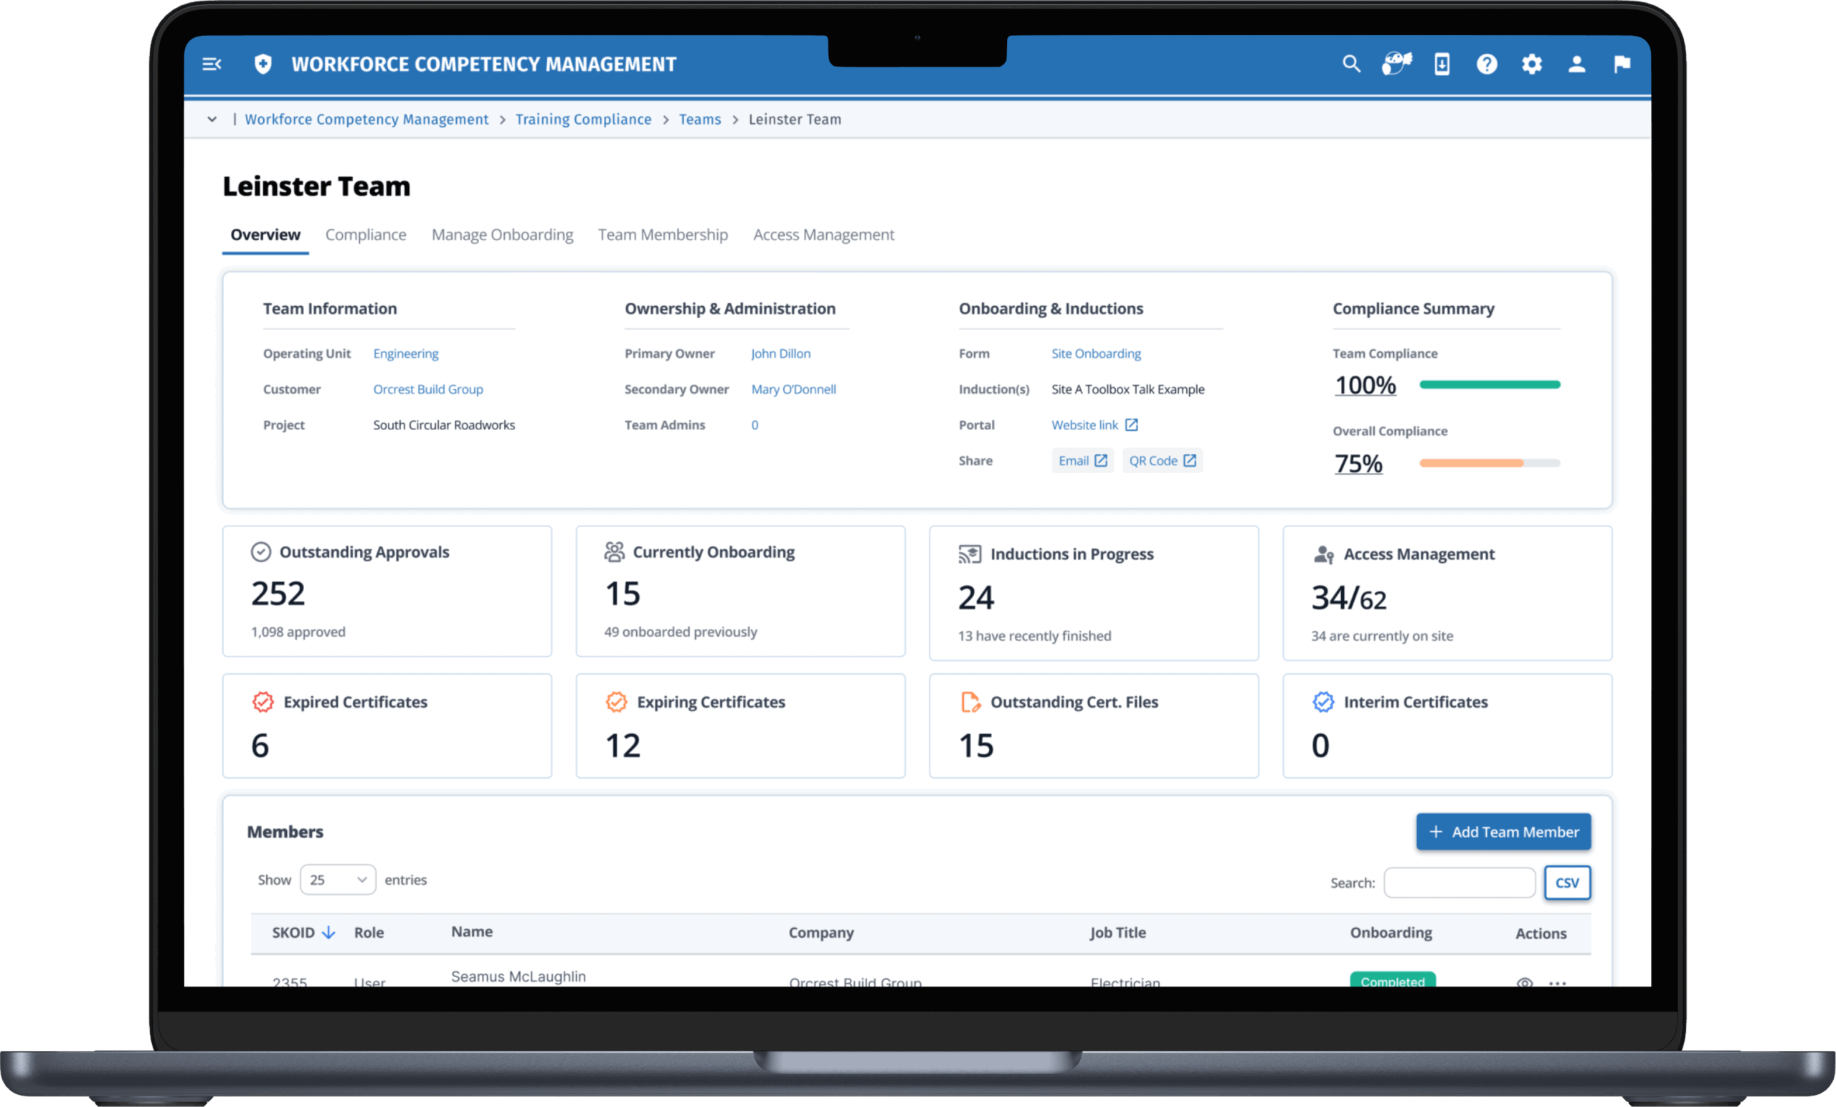The image size is (1836, 1107).
Task: Click the flag icon in header
Action: pyautogui.click(x=1622, y=64)
